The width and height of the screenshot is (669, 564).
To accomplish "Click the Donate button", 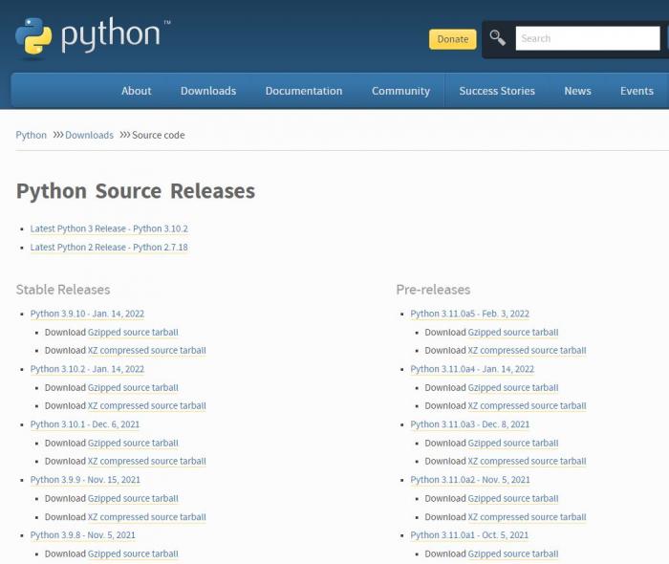I will 453,39.
